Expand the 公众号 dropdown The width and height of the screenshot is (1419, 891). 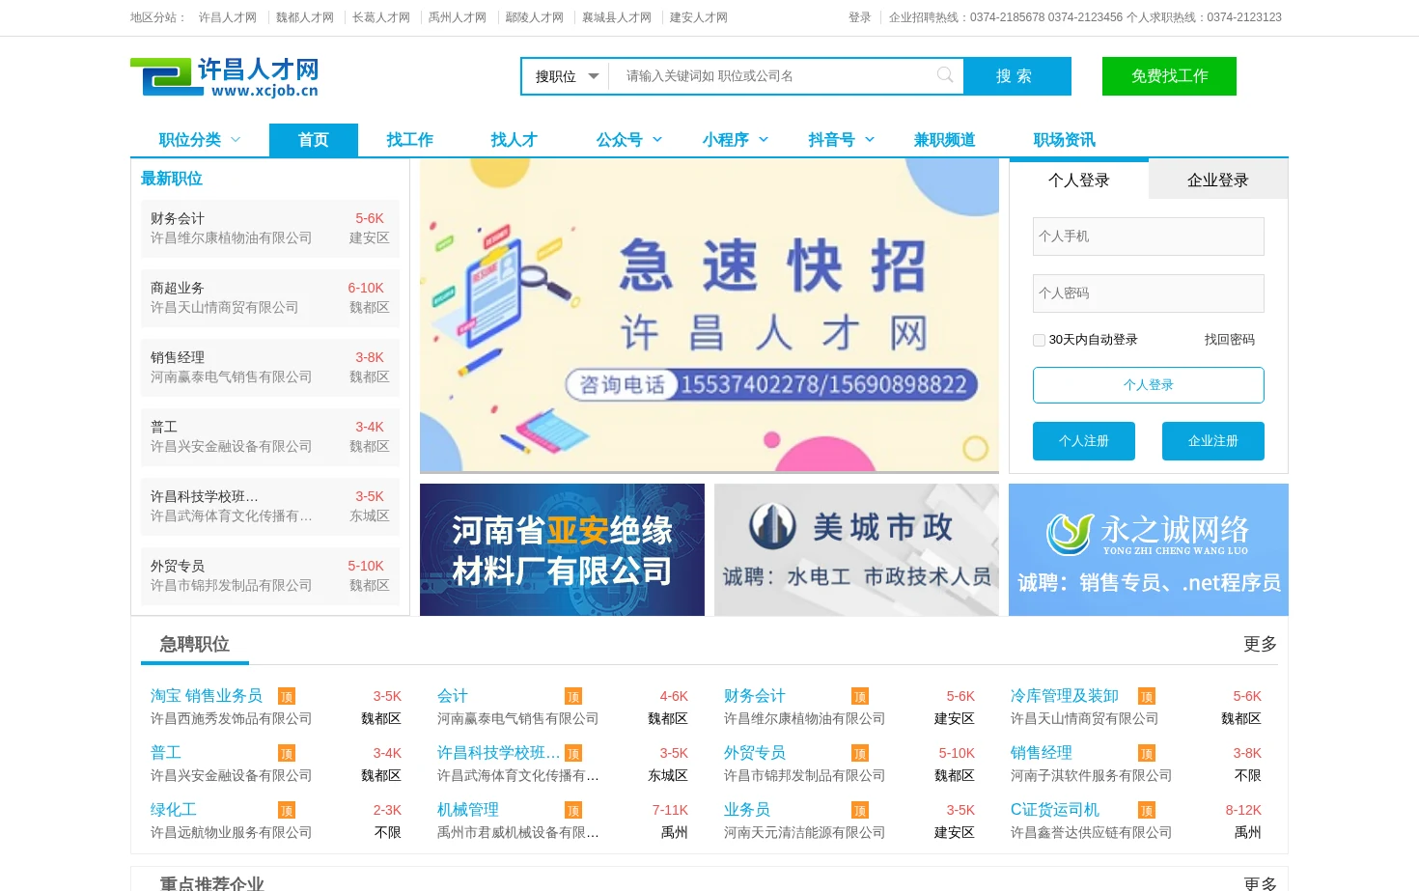coord(629,140)
